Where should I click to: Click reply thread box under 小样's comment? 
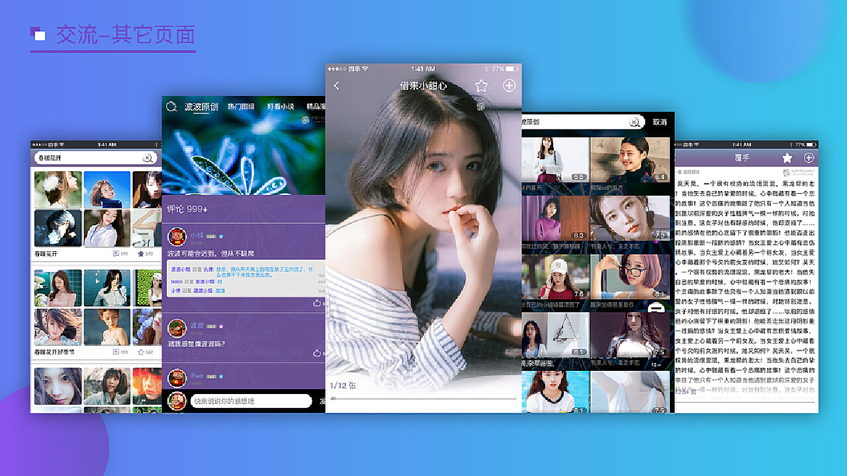pyautogui.click(x=245, y=279)
